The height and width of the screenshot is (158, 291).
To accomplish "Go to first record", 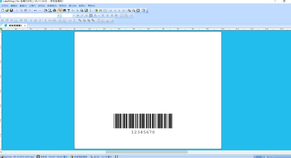I will click(x=111, y=10).
